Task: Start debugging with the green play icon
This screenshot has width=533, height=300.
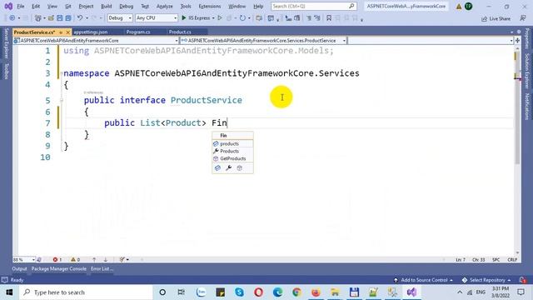Action: [x=184, y=18]
